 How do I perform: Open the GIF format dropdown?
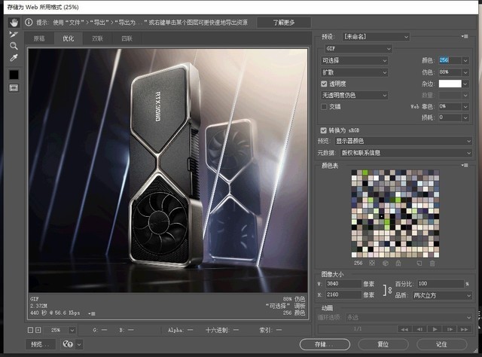coord(358,49)
